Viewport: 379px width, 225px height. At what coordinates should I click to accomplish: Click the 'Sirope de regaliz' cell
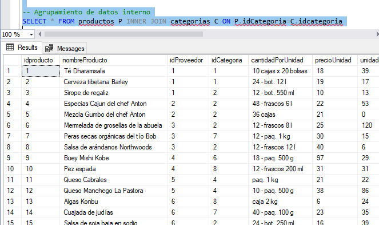point(113,93)
